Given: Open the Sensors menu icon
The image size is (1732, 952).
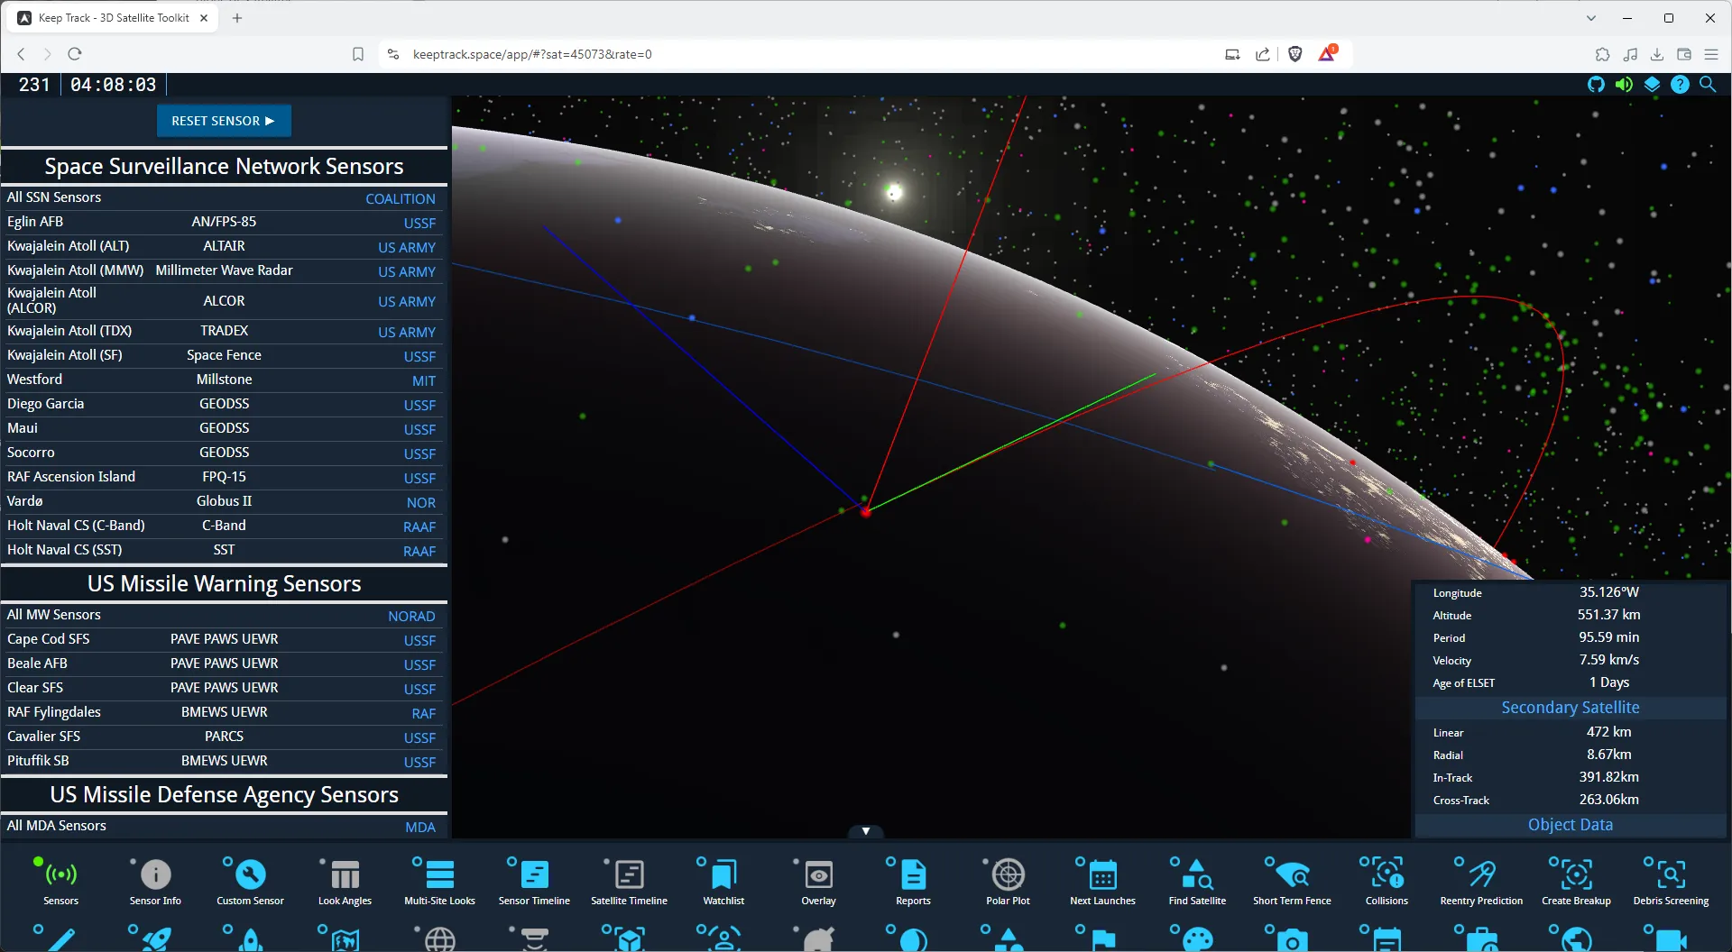Looking at the screenshot, I should pos(60,882).
